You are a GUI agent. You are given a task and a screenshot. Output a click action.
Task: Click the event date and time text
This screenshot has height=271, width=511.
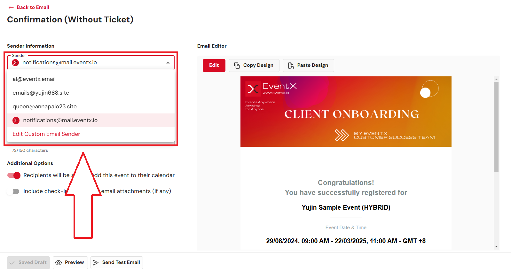coord(346,241)
